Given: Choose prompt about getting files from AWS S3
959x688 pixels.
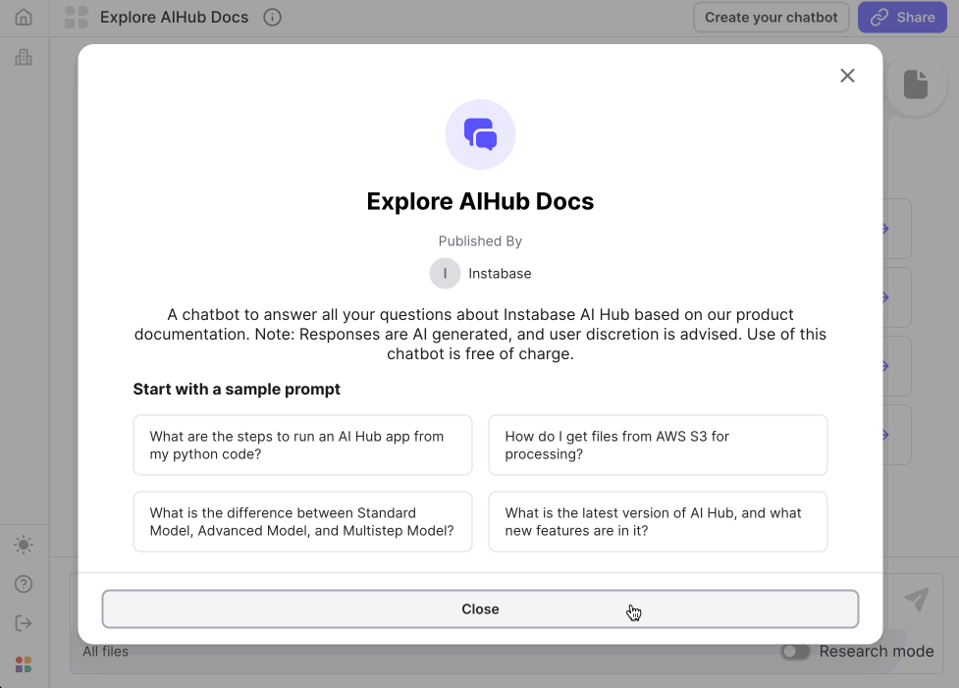Looking at the screenshot, I should click(658, 446).
